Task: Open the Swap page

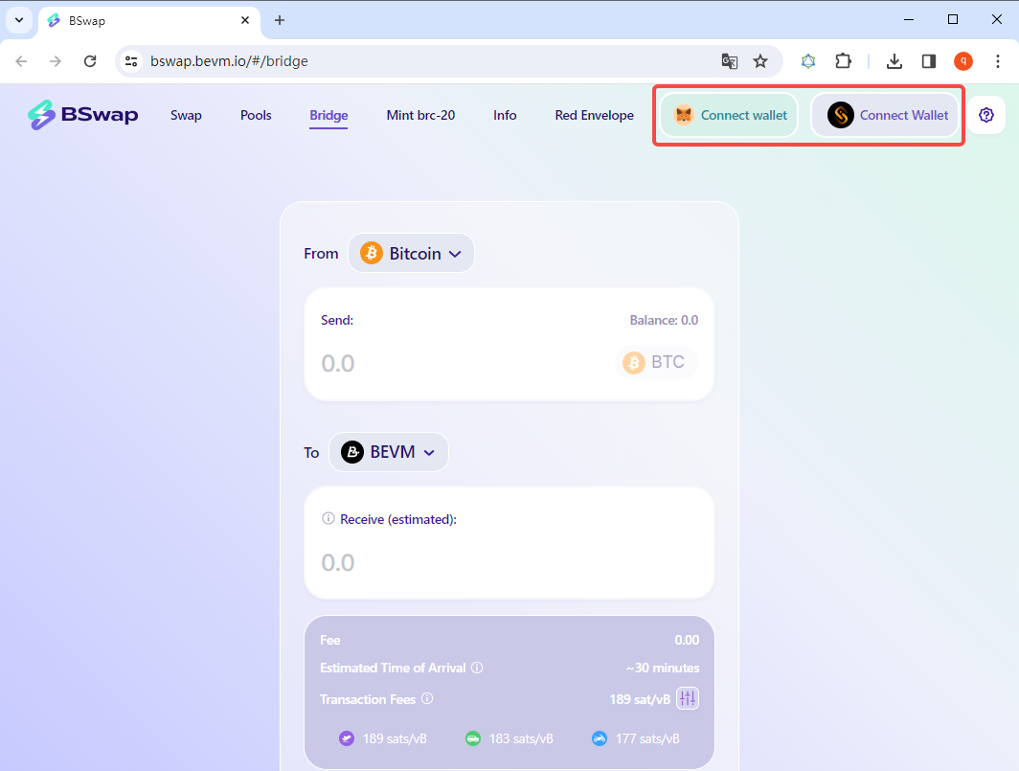Action: [186, 115]
